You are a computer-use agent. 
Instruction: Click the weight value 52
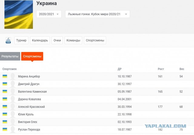pos(181,92)
